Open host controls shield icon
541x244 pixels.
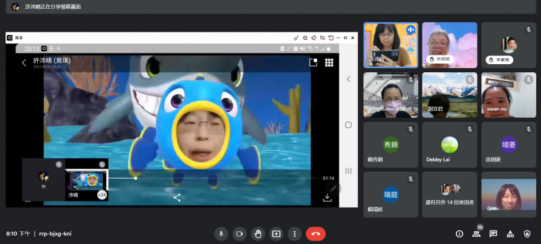[527, 234]
